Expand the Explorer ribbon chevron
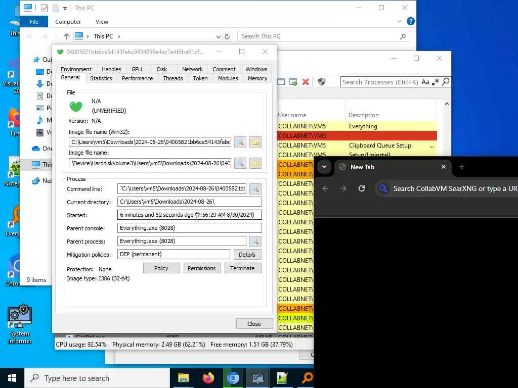The height and width of the screenshot is (388, 518). (x=400, y=21)
